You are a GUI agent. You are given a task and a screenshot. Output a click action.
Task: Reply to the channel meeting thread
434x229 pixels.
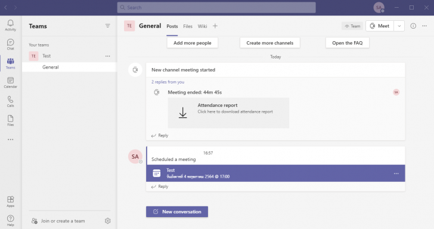click(160, 135)
